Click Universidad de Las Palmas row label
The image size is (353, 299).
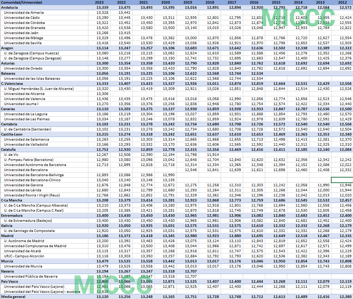click(27, 119)
